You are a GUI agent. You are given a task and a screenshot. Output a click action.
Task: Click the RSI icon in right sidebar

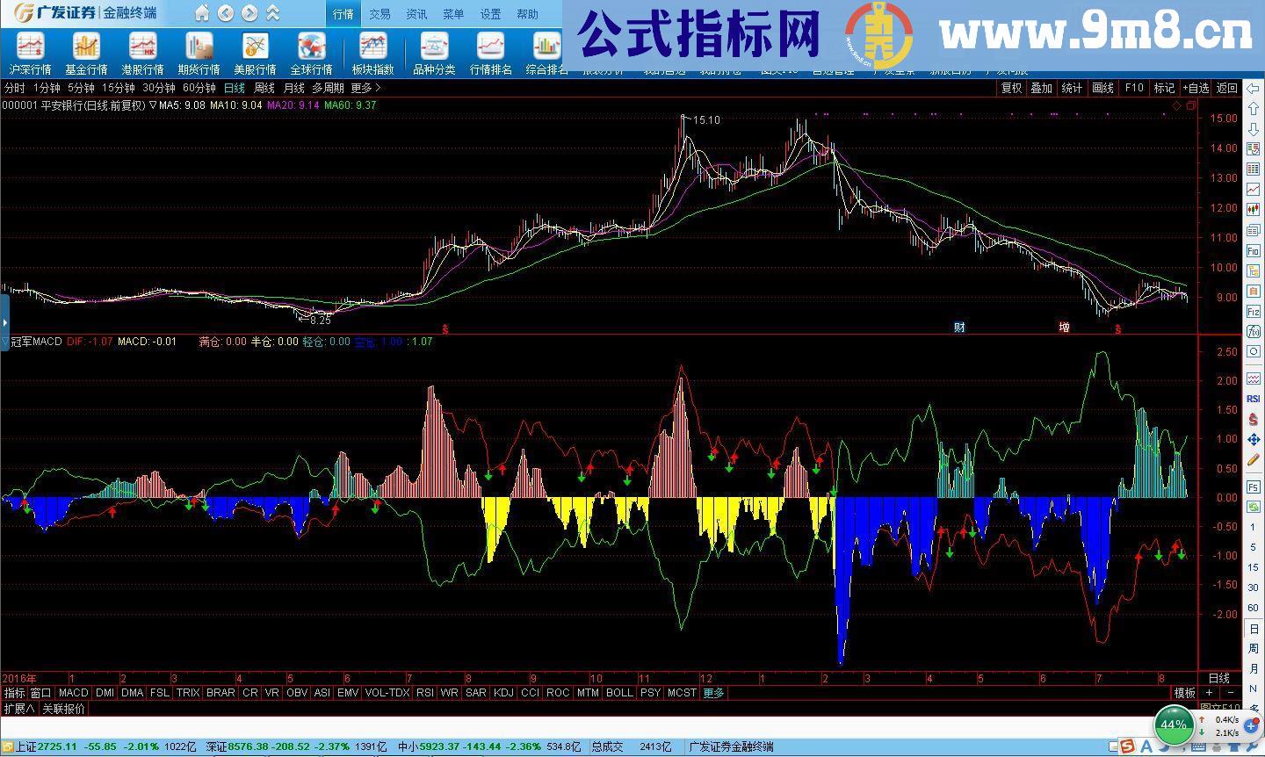pos(1253,399)
